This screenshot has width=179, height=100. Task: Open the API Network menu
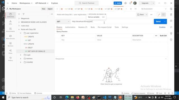(x=42, y=3)
